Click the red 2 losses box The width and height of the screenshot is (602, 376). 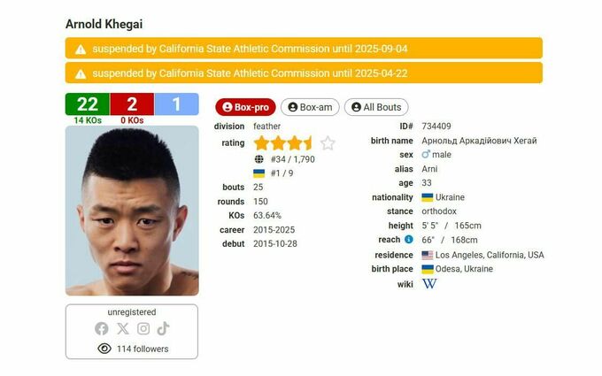click(x=132, y=104)
